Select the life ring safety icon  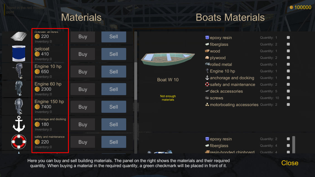point(18,142)
